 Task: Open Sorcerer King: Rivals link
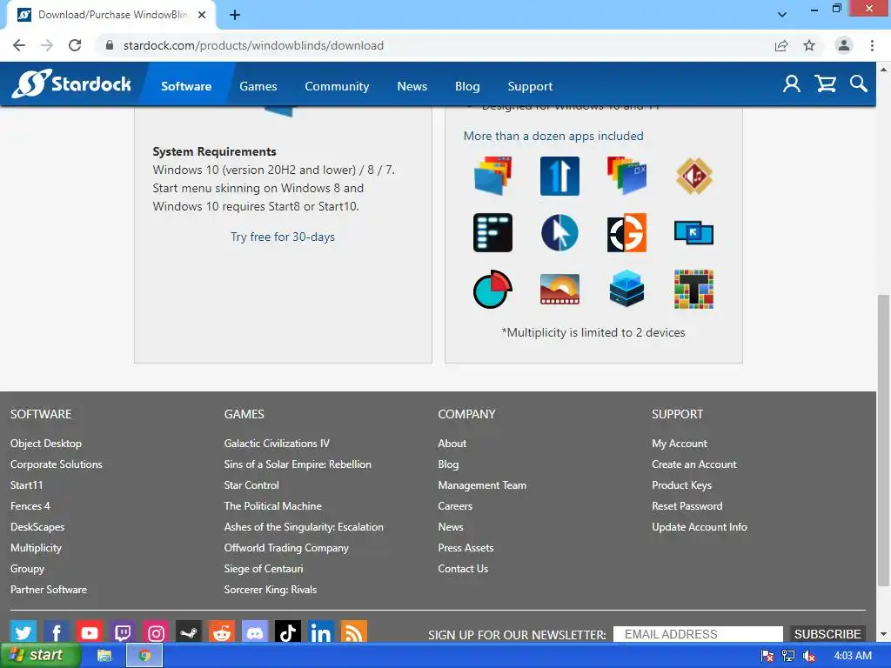(x=271, y=589)
